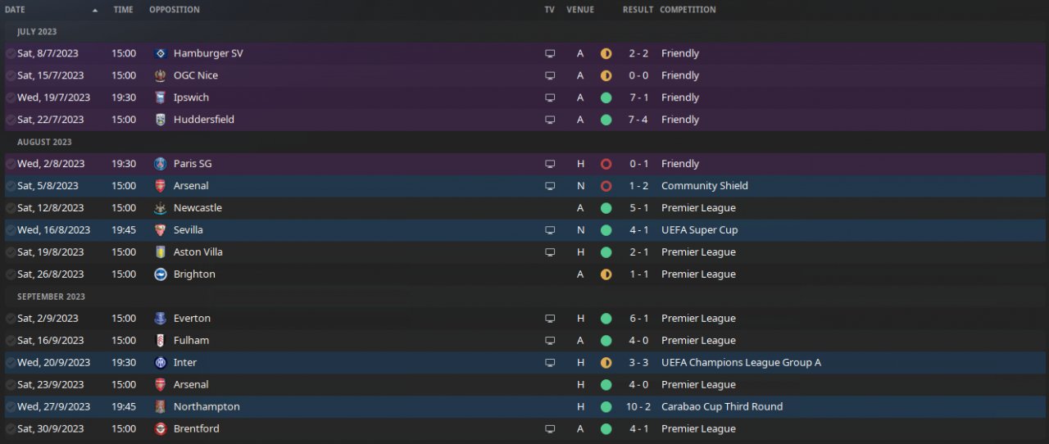Collapse the September 2023 month group
This screenshot has width=1049, height=444.
coord(51,297)
